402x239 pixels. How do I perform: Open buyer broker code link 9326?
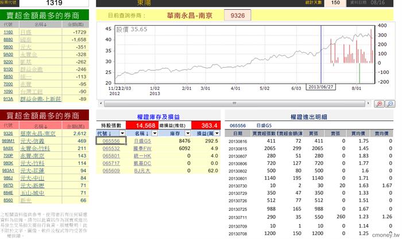coord(8,134)
